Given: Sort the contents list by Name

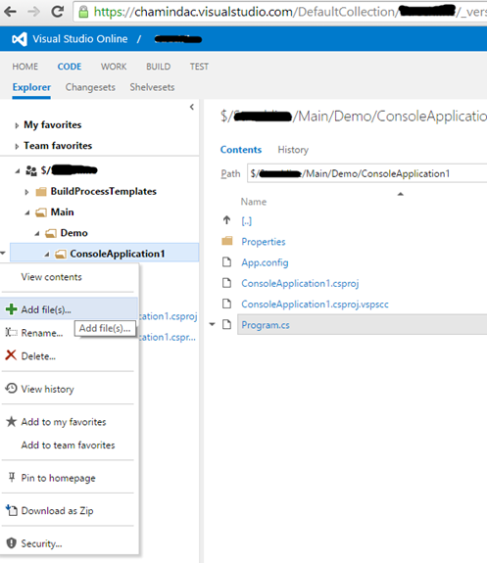Looking at the screenshot, I should click(x=254, y=202).
